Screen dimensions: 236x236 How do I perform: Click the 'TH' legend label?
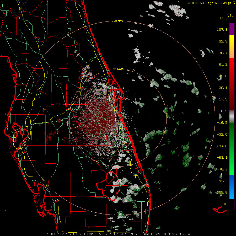[225, 204]
